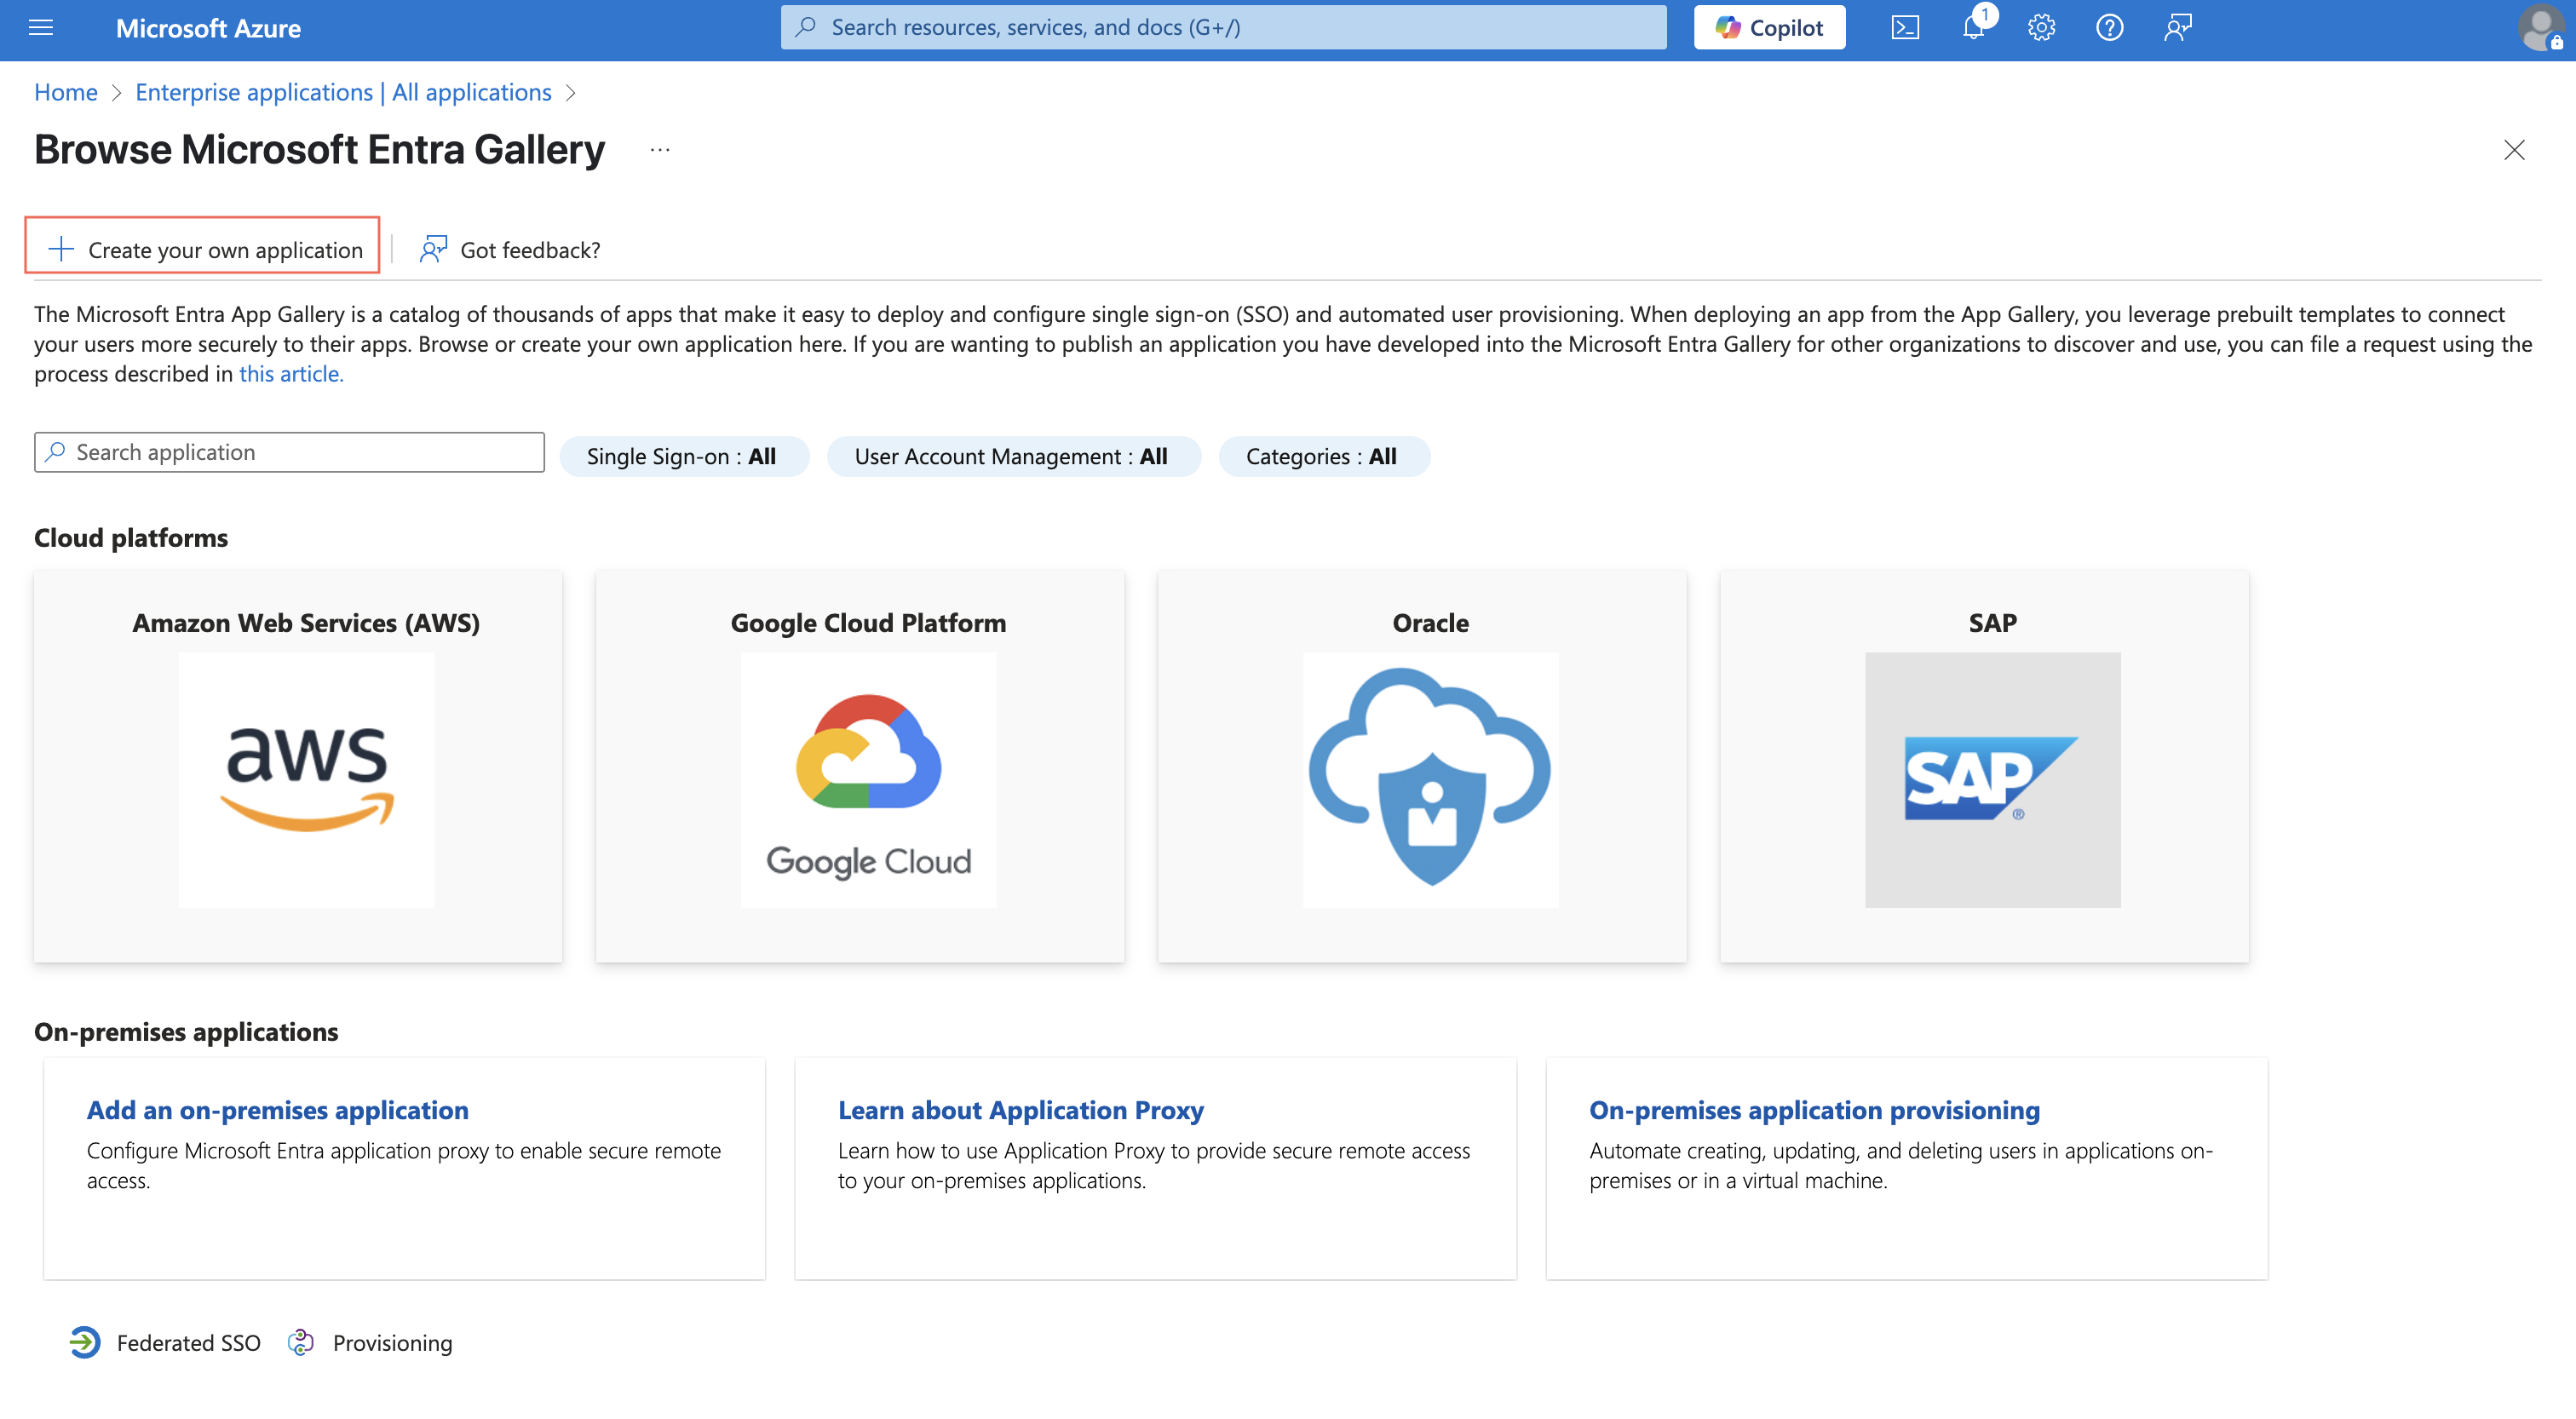The image size is (2576, 1419).
Task: Open the ellipsis menu beside the title
Action: coord(660,150)
